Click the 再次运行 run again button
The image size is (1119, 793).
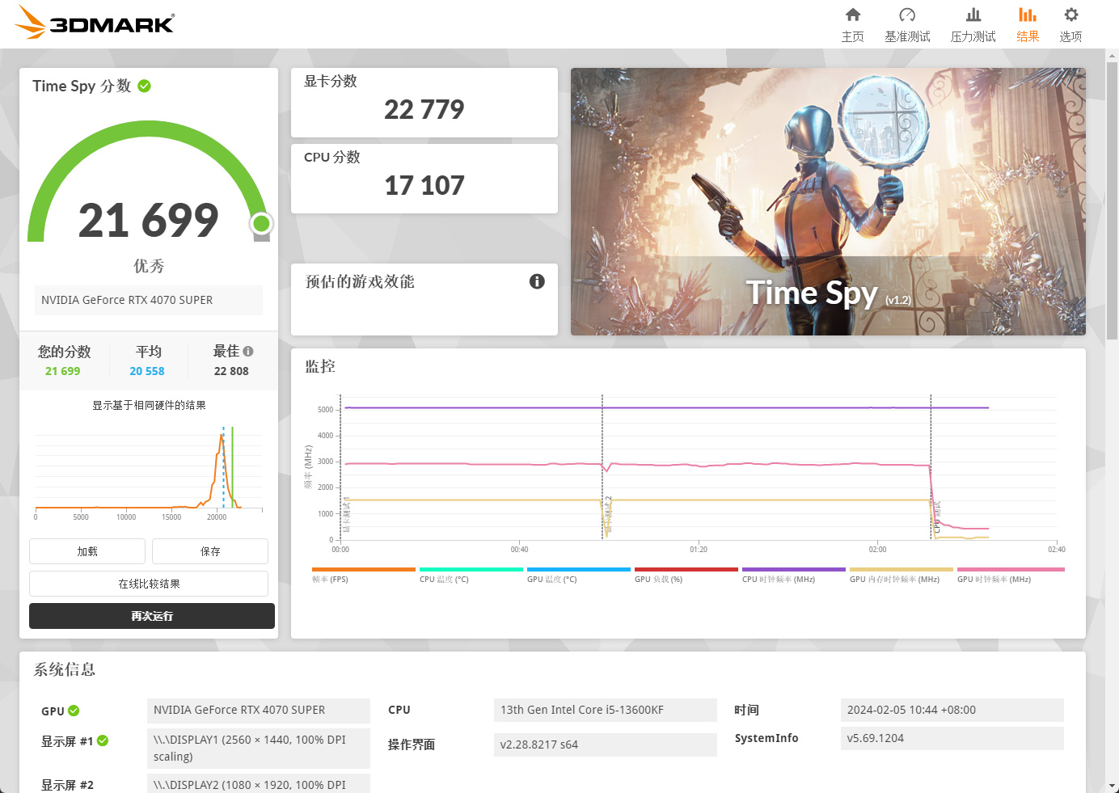(x=152, y=616)
